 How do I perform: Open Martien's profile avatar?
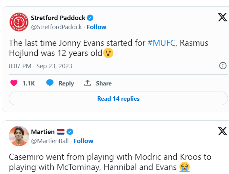tap(18, 136)
